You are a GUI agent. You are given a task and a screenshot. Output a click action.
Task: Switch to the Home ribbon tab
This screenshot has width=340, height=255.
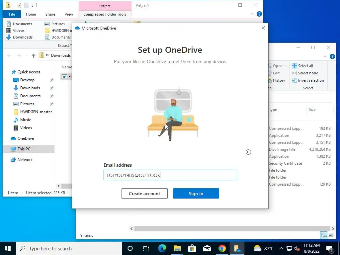coord(31,14)
